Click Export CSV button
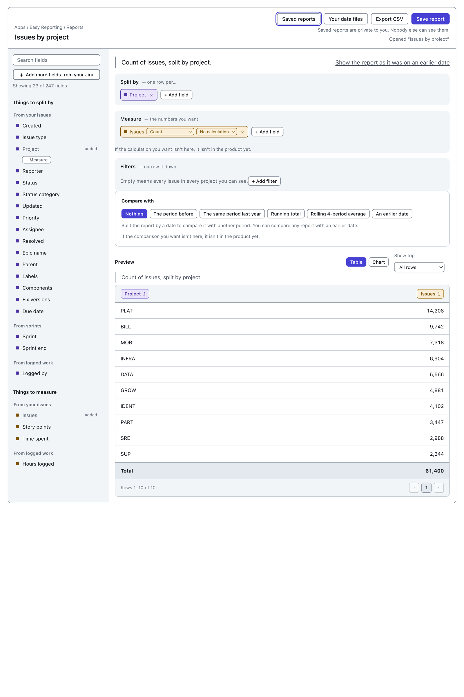This screenshot has height=697, width=464. coord(389,19)
